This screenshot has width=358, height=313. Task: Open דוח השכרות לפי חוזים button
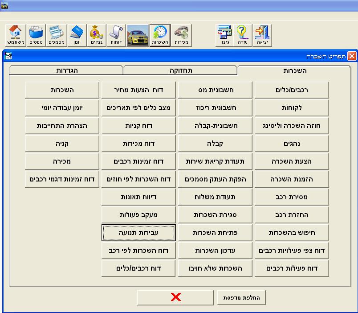tap(138, 179)
